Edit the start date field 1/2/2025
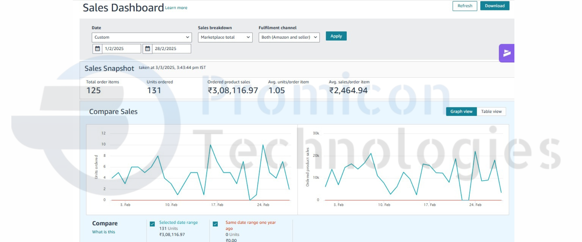Image resolution: width=582 pixels, height=242 pixels. 121,49
